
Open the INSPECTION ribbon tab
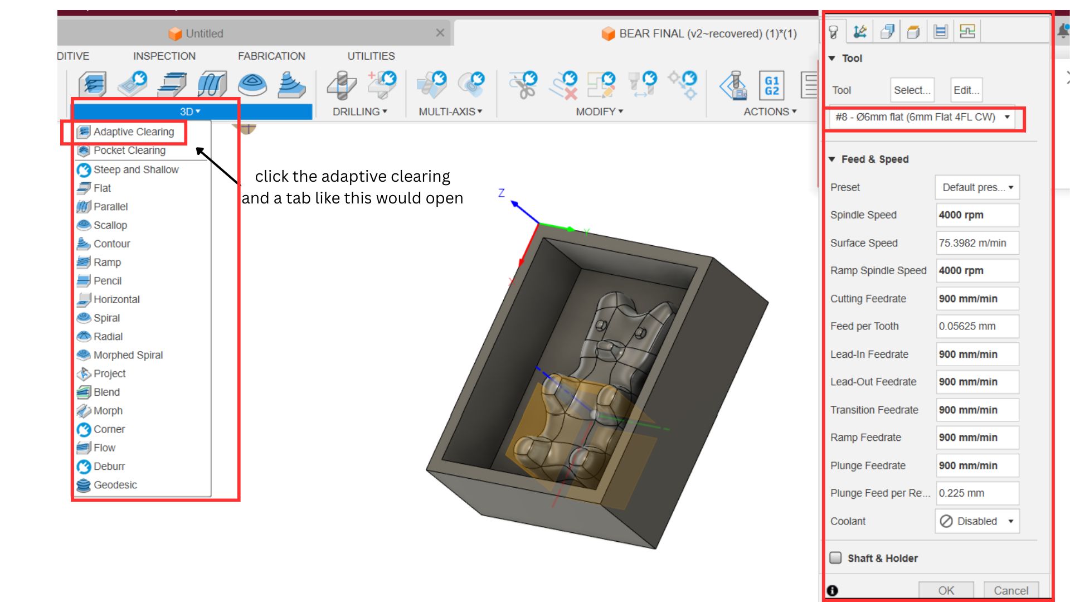pyautogui.click(x=164, y=56)
